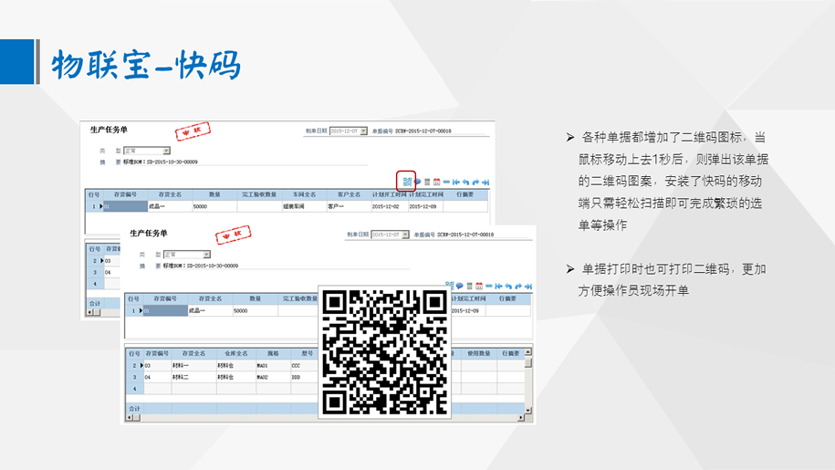
Task: Click the large QR code popup image
Action: (385, 351)
